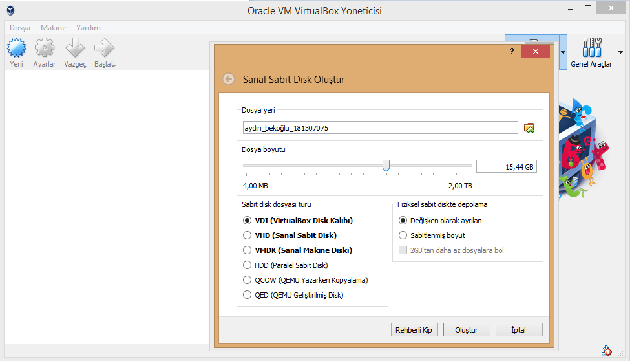Click the help question mark in dialog
Viewport: 632px width, 361px height.
coord(512,51)
